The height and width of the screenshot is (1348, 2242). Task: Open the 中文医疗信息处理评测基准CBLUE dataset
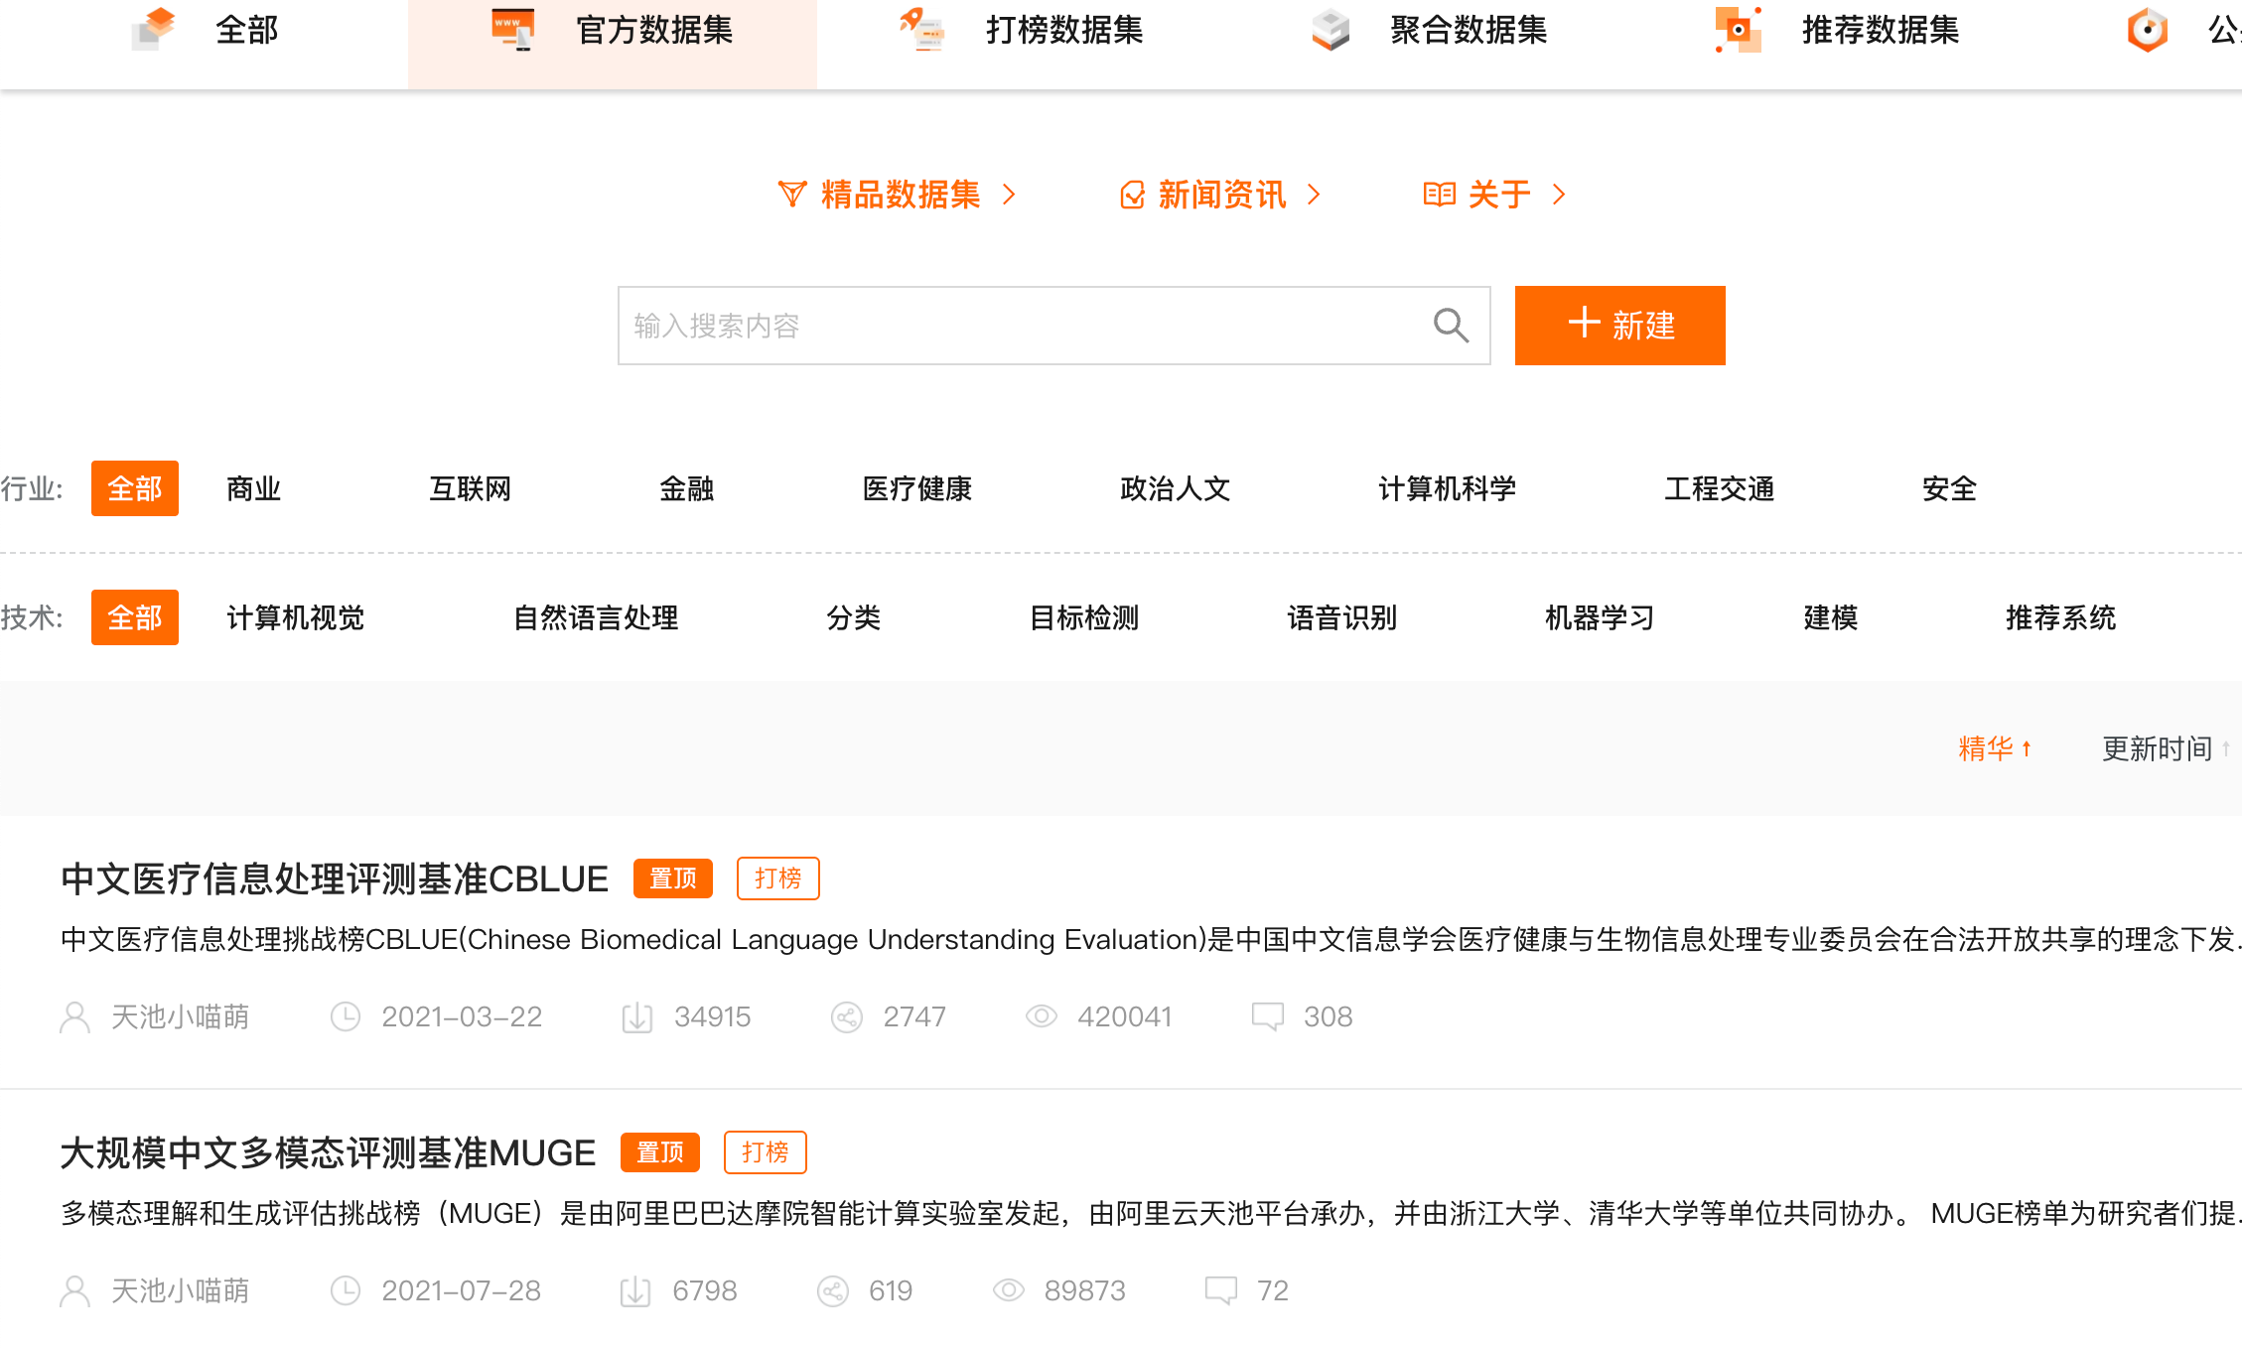(334, 877)
